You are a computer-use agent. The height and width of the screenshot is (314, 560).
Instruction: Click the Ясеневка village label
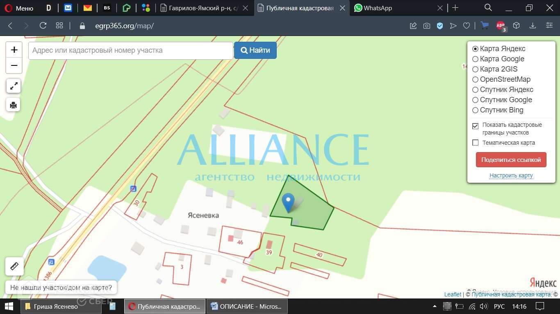point(203,215)
